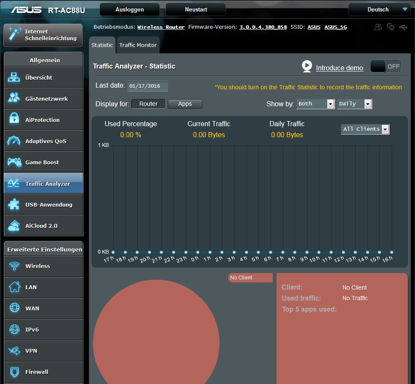The image size is (415, 384).
Task: Open Gästenetzwerk people icon
Action: click(14, 97)
